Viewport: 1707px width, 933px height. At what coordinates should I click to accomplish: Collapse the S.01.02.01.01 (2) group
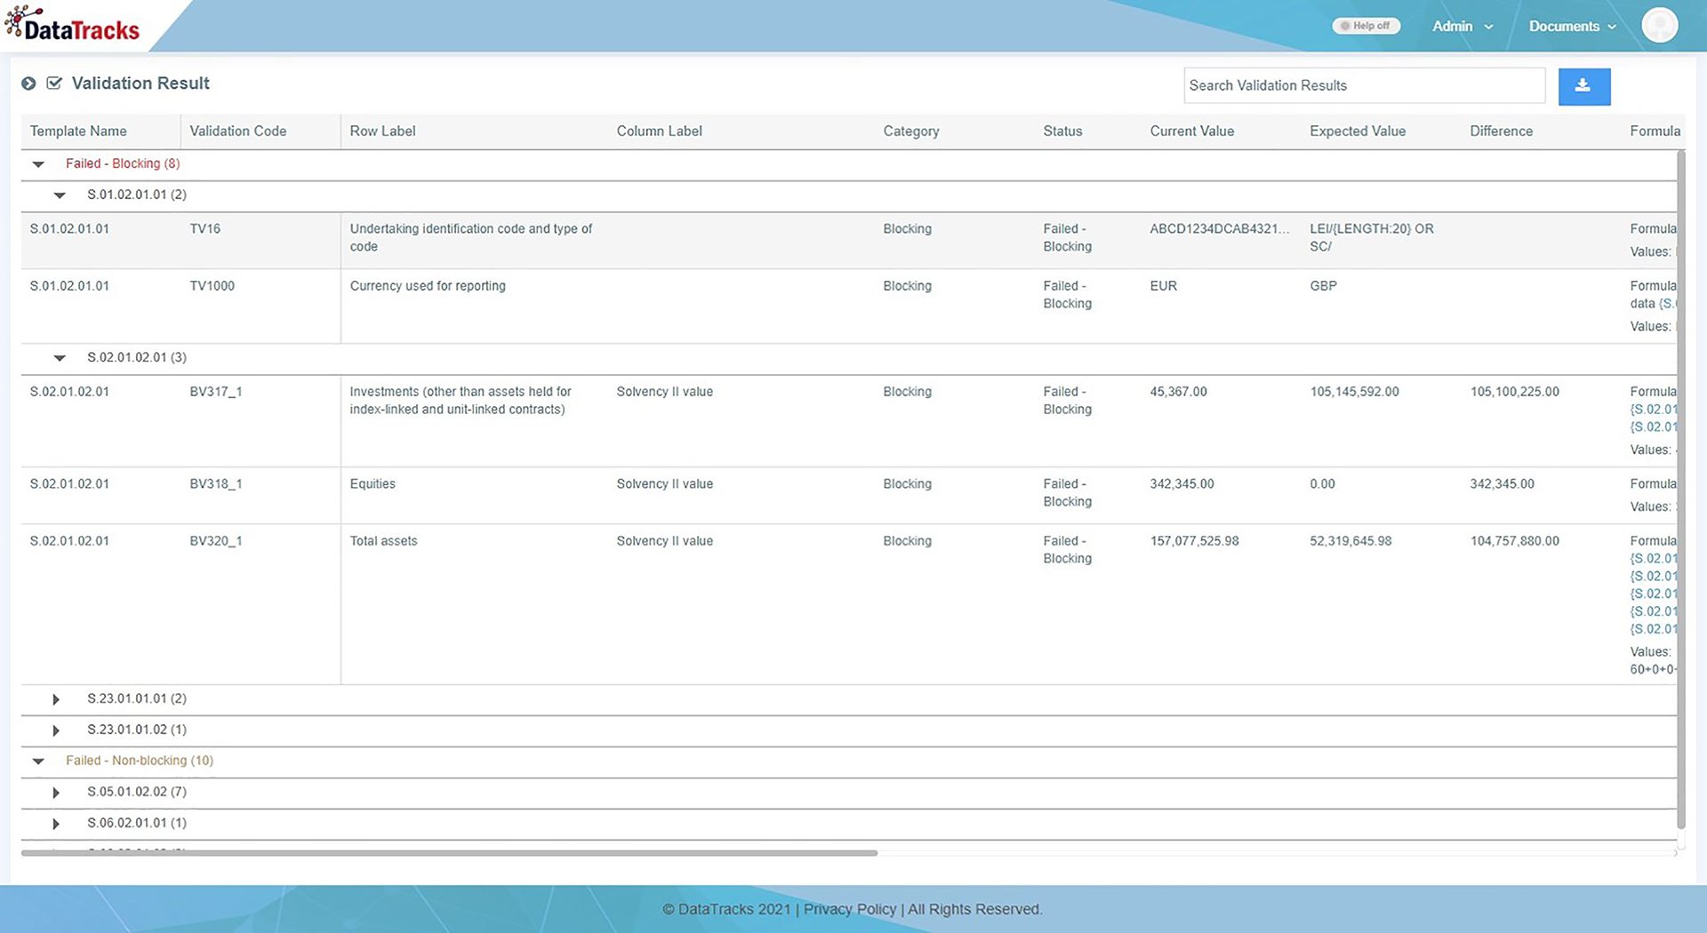pos(60,195)
